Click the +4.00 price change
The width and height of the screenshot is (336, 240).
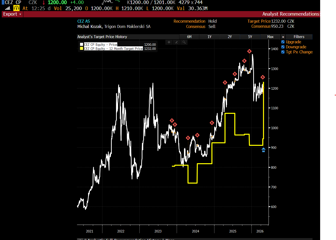(77, 3)
